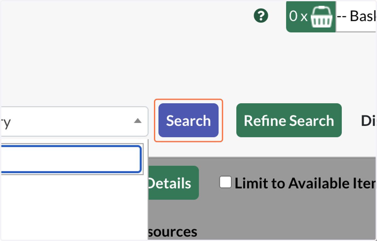Open the help question mark icon
Viewport: 377px width, 241px height.
(261, 15)
